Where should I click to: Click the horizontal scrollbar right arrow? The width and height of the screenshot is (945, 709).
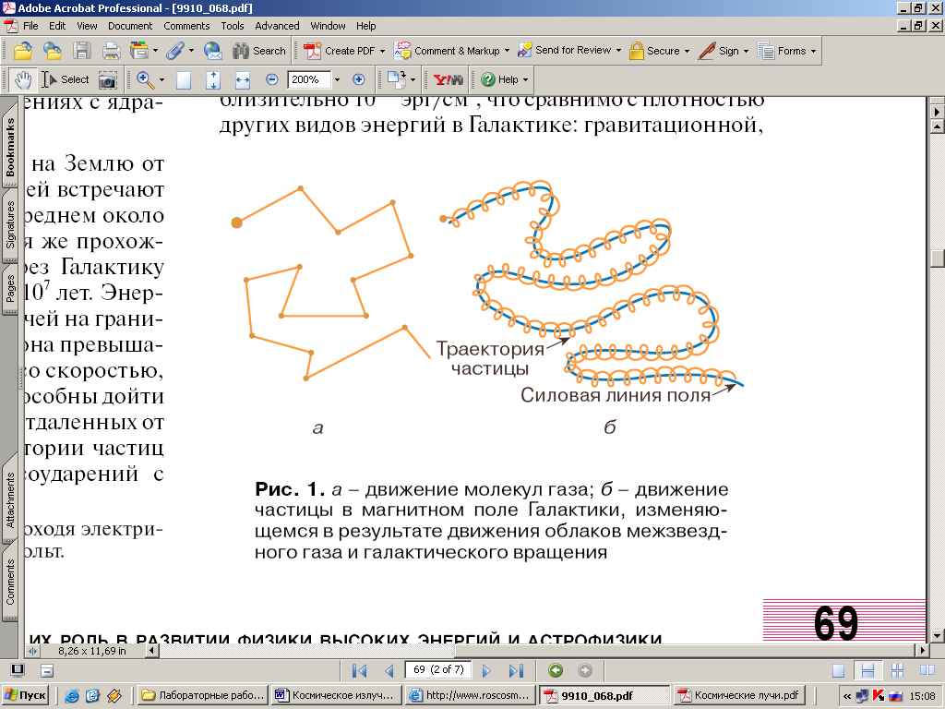[x=922, y=651]
